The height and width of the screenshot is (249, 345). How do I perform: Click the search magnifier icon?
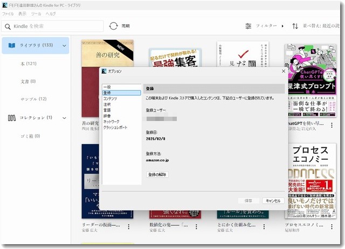(x=8, y=26)
